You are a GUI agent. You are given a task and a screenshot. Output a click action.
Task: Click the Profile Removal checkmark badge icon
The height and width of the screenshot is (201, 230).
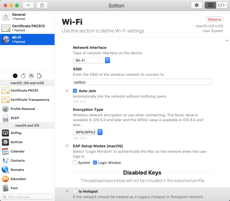[x=5, y=109]
